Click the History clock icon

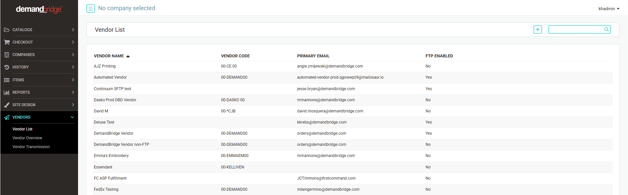click(7, 67)
